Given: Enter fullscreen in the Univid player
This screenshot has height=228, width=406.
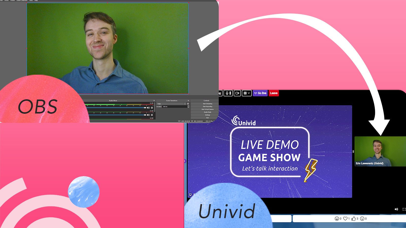Looking at the screenshot, I should pos(404,209).
